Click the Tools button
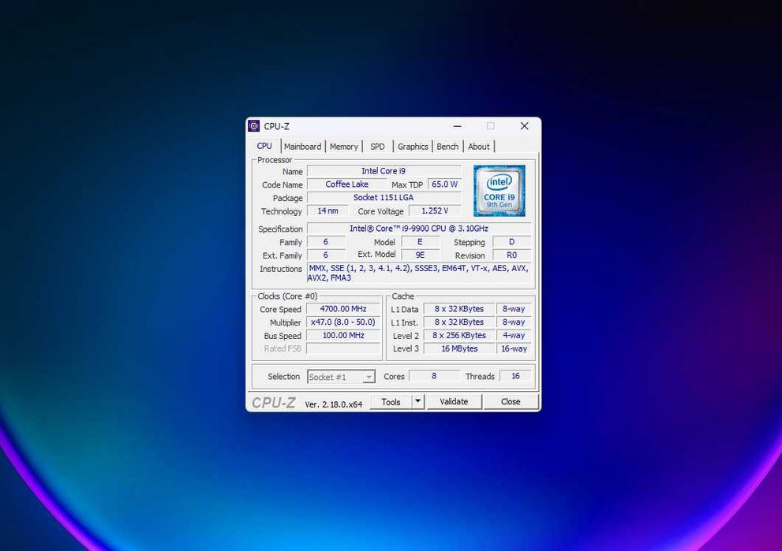The height and width of the screenshot is (551, 782). (x=391, y=401)
